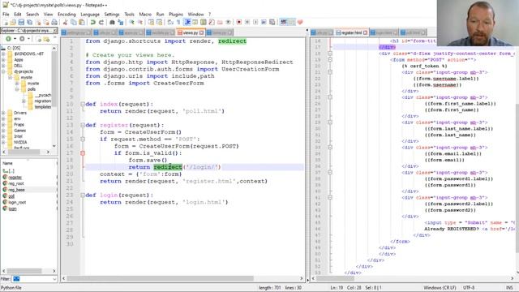The height and width of the screenshot is (292, 519).
Task: Click the Zoom In toolbar icon
Action: click(x=131, y=22)
